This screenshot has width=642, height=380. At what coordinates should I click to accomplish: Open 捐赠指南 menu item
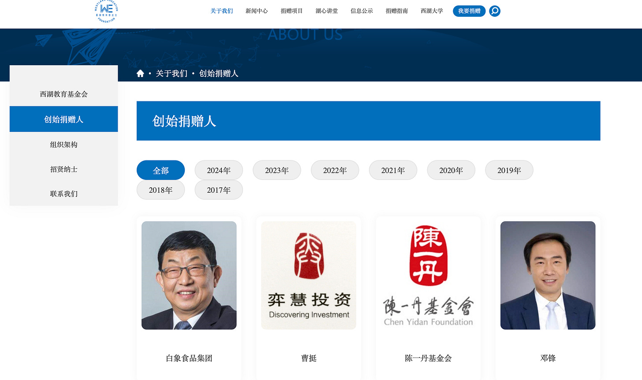(x=397, y=11)
